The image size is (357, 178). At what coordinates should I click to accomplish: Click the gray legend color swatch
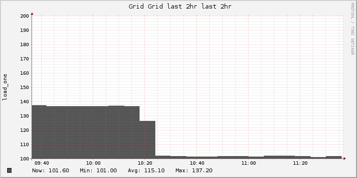point(10,170)
